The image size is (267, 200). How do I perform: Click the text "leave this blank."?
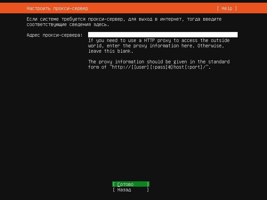tap(110, 51)
